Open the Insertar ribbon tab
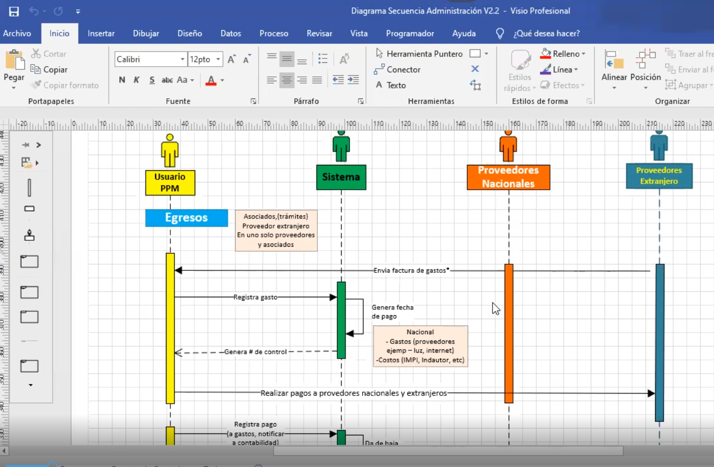 pyautogui.click(x=101, y=34)
